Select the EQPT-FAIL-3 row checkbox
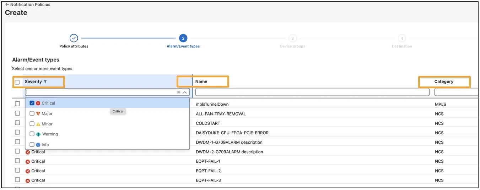Viewport: 480px width, 190px height. (x=17, y=180)
